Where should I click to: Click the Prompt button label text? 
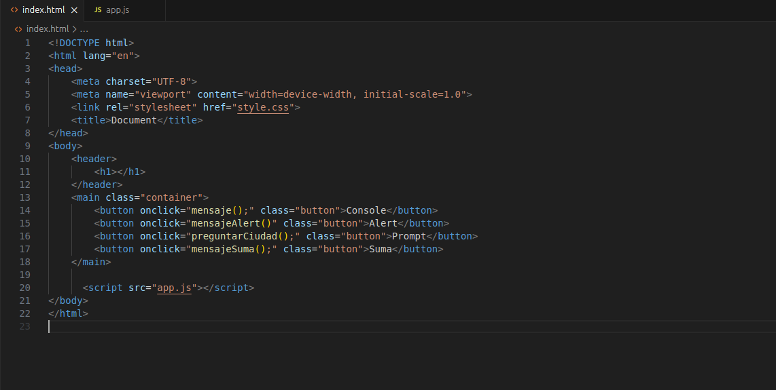click(x=409, y=236)
